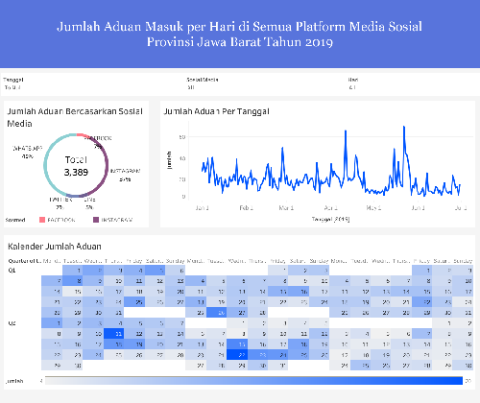The image size is (480, 403).
Task: Click the Tanggal [2019] axis title
Action: [330, 219]
